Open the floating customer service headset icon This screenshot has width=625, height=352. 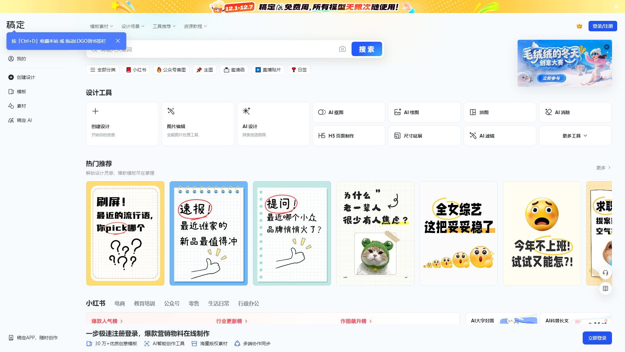(605, 273)
